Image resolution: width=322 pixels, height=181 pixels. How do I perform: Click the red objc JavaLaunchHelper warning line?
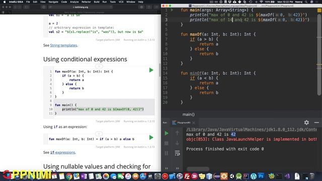coord(251,139)
